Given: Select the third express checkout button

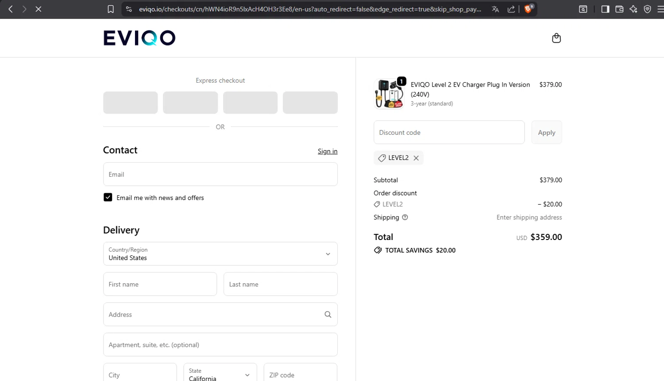Looking at the screenshot, I should (x=250, y=103).
